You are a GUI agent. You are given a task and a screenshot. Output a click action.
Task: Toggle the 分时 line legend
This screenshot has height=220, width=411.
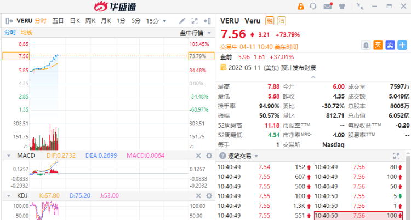point(10,32)
